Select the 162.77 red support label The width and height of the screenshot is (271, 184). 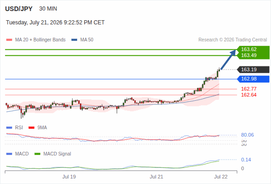tap(248, 89)
